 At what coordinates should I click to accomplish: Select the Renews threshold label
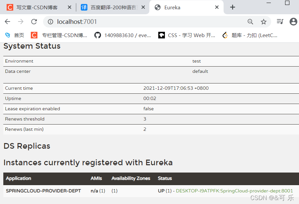25,119
